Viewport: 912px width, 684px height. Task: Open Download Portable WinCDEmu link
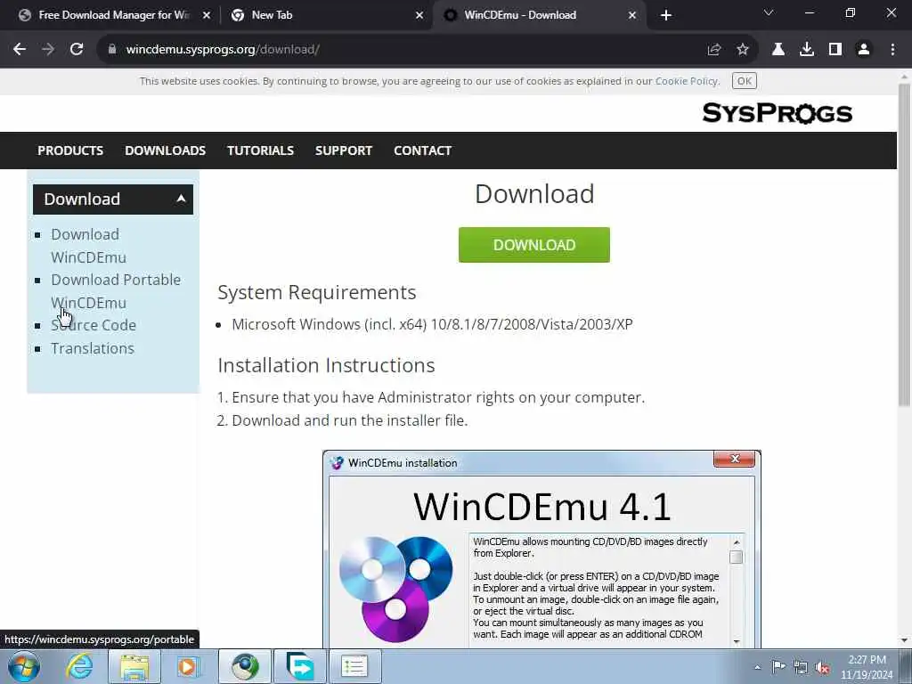[x=116, y=291]
